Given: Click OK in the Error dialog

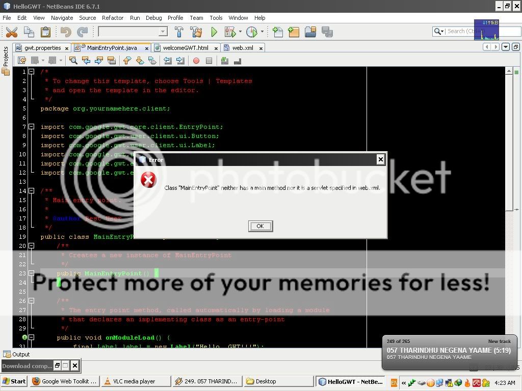Looking at the screenshot, I should [x=260, y=226].
